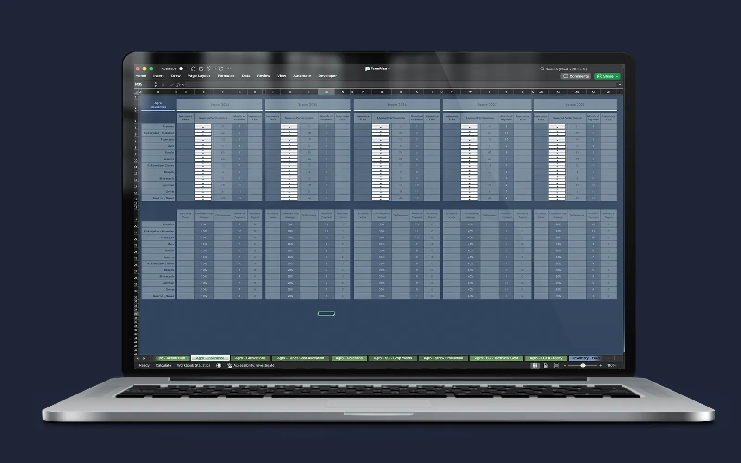The height and width of the screenshot is (463, 741).
Task: Click Workbook Statistics in the status bar
Action: [x=194, y=365]
